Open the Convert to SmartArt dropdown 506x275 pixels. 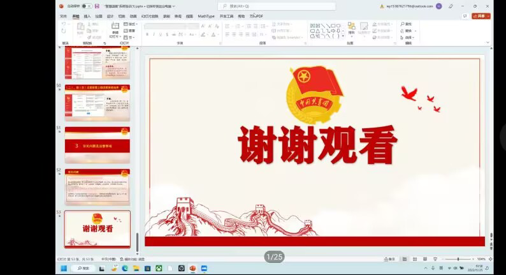(x=287, y=38)
